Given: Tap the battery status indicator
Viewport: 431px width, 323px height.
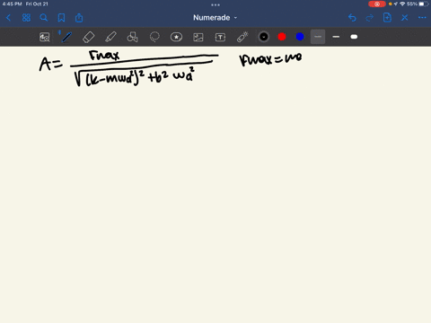Looking at the screenshot, I should click(424, 4).
